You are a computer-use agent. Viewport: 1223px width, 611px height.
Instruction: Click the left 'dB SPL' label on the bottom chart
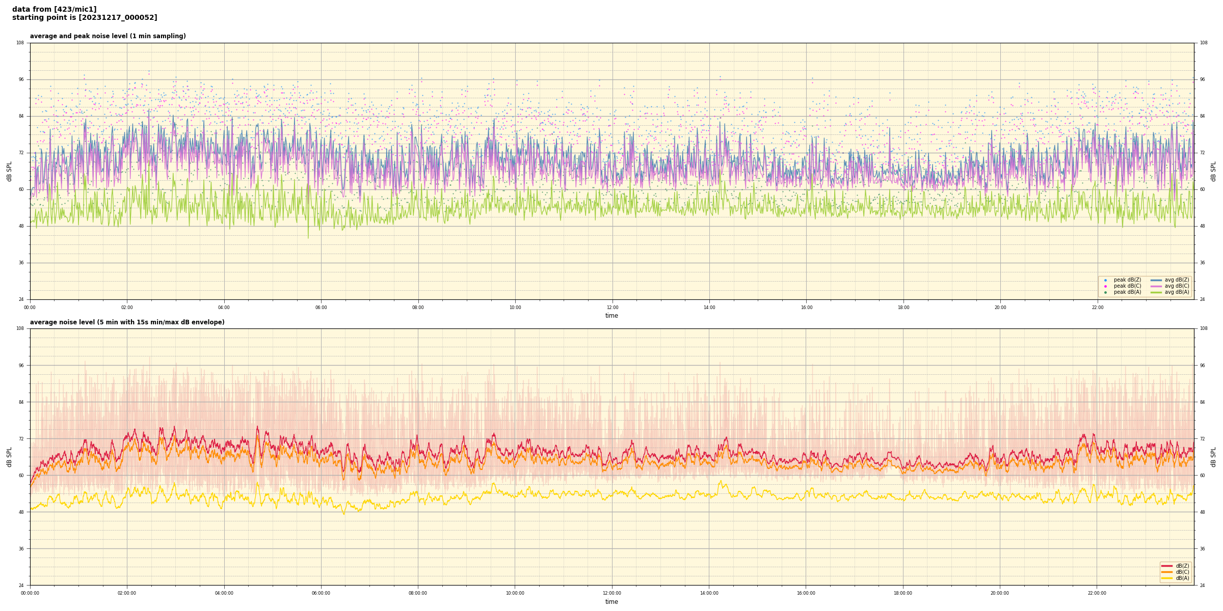click(9, 457)
